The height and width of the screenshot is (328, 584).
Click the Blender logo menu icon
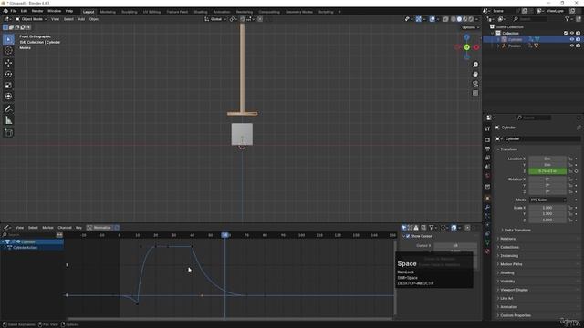click(x=5, y=11)
